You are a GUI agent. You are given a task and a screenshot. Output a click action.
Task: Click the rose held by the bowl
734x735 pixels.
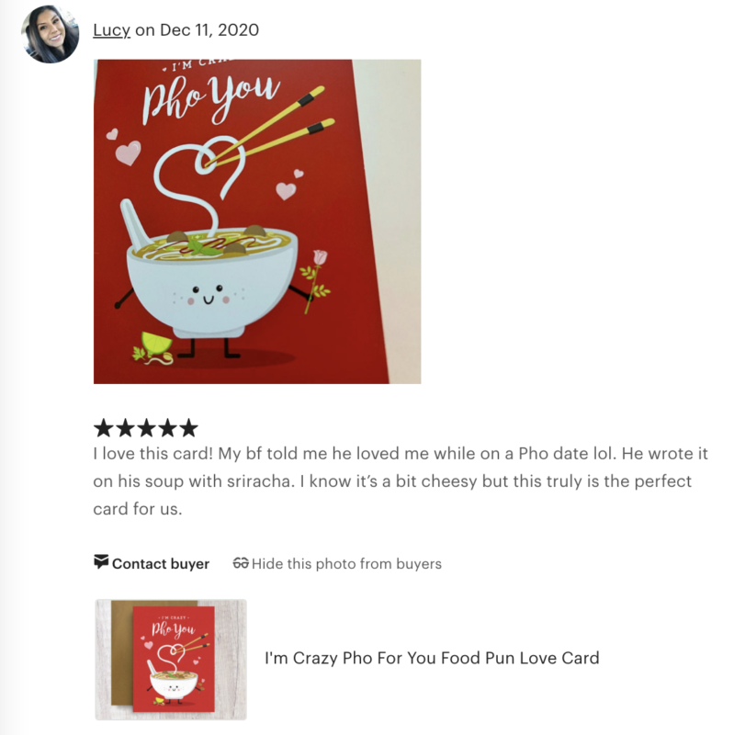(x=315, y=281)
